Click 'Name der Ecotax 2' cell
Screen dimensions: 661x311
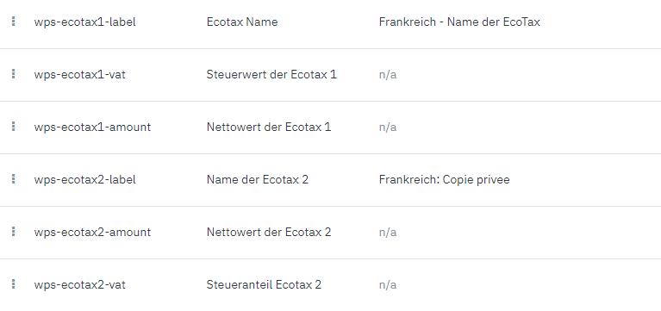(257, 179)
